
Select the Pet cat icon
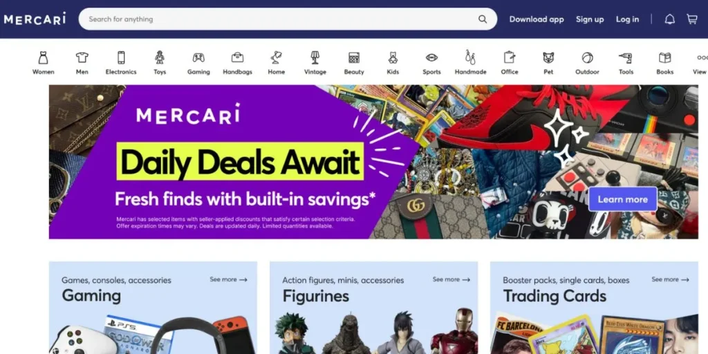pyautogui.click(x=548, y=58)
